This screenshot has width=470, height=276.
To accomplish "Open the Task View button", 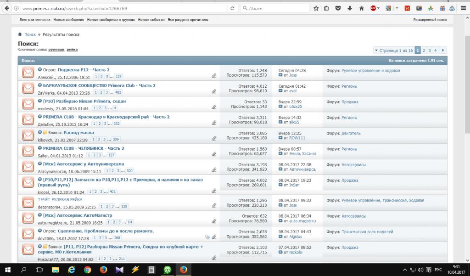I will pyautogui.click(x=39, y=270).
